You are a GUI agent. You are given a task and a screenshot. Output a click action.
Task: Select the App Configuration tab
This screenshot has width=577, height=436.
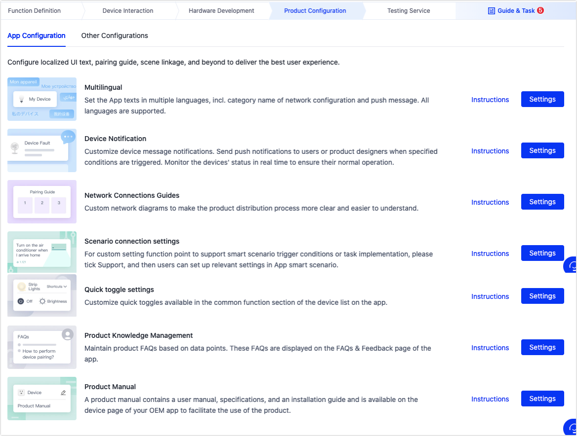point(37,36)
